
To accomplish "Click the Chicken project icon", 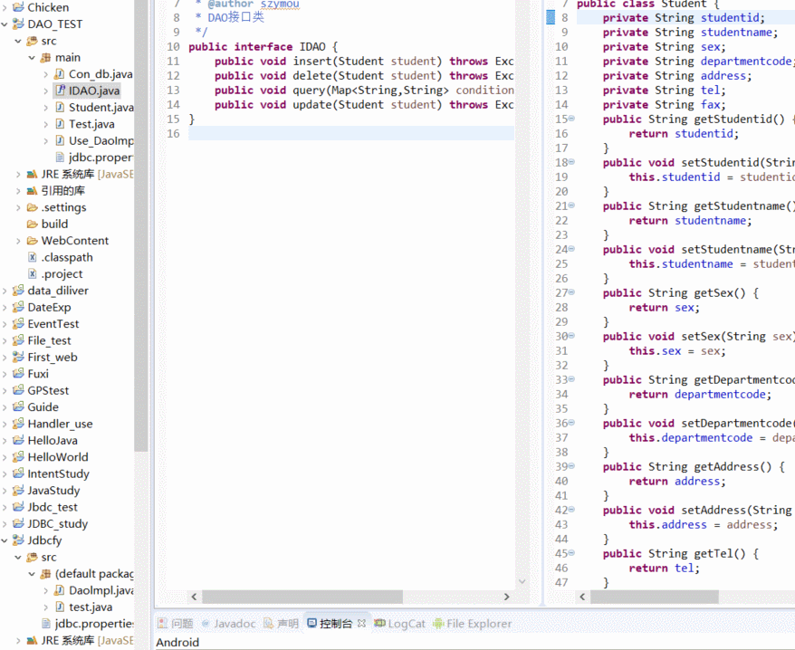I will [18, 7].
